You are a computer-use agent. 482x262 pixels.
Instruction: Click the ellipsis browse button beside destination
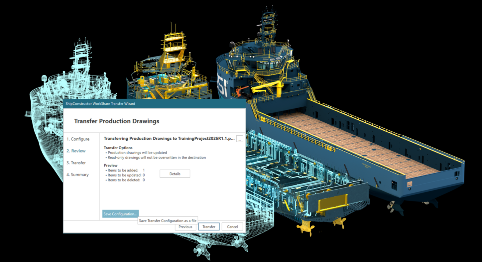[x=239, y=139]
